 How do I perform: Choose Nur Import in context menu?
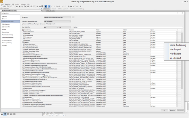point(175,49)
